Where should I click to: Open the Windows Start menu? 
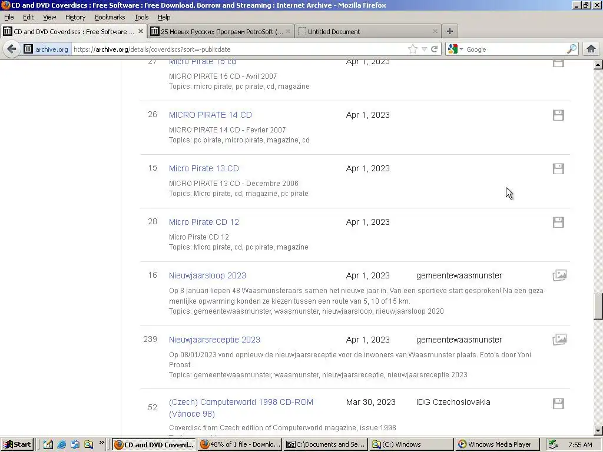click(17, 445)
